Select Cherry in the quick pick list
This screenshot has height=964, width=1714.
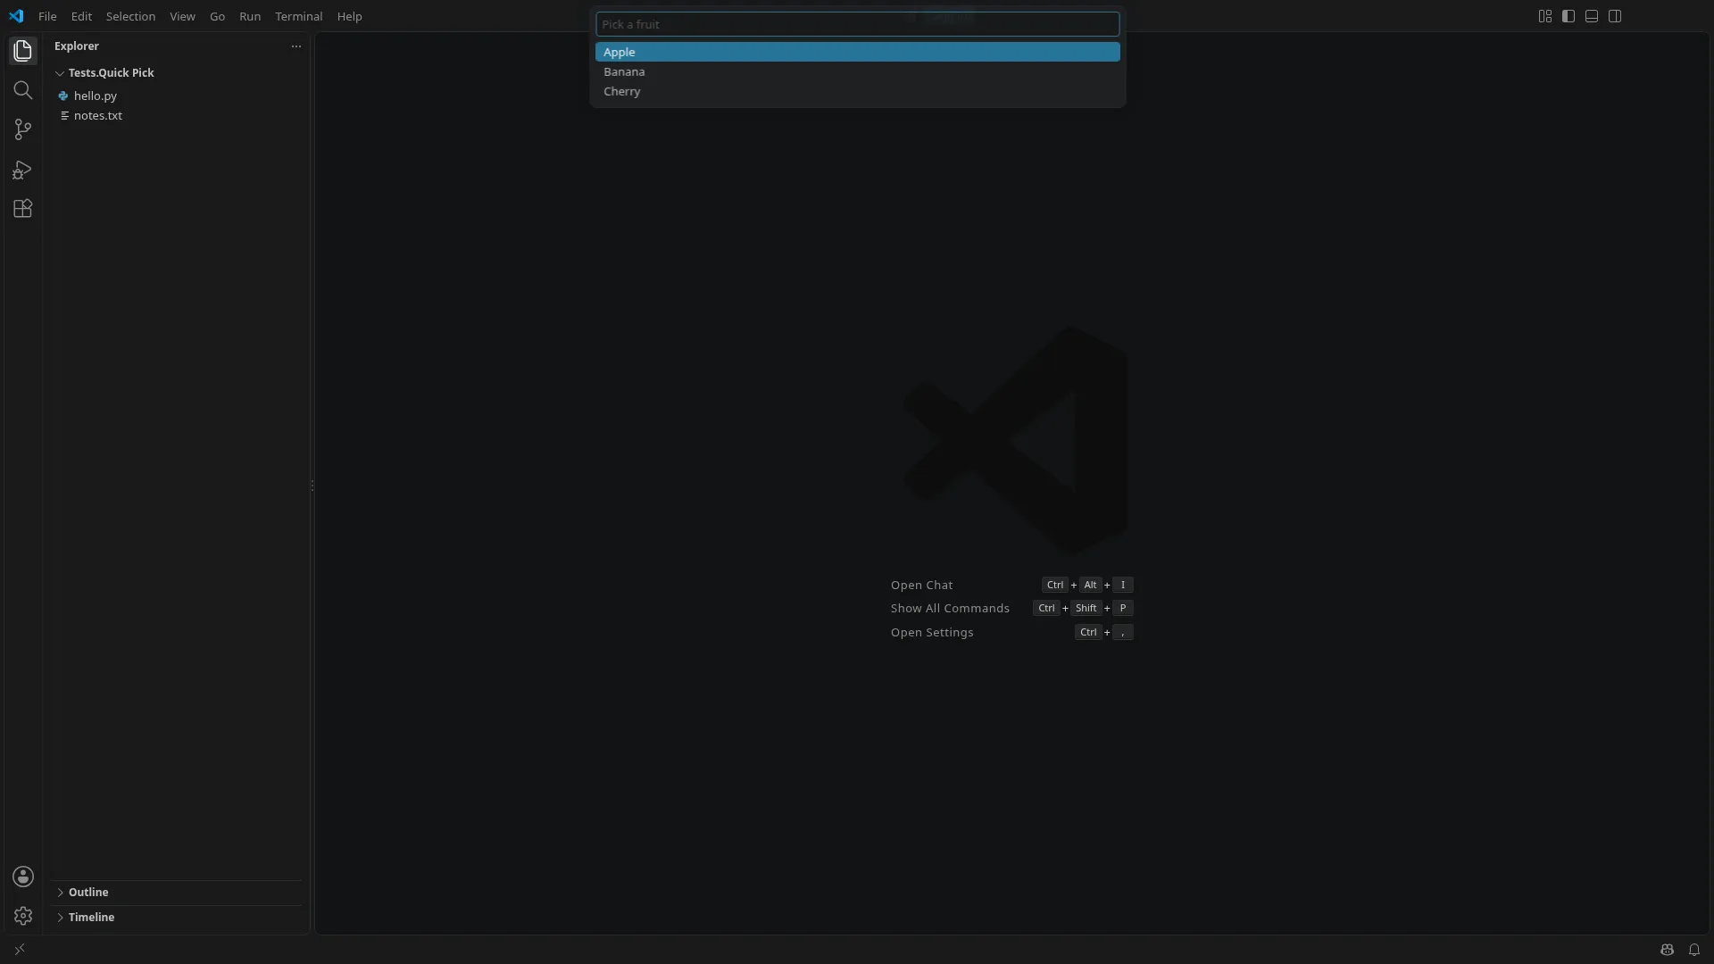[857, 92]
